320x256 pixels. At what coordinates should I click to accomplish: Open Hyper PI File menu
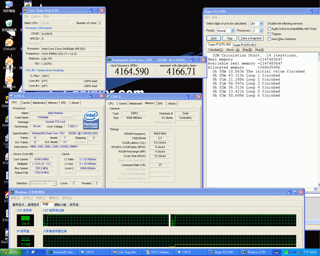coord(207,17)
